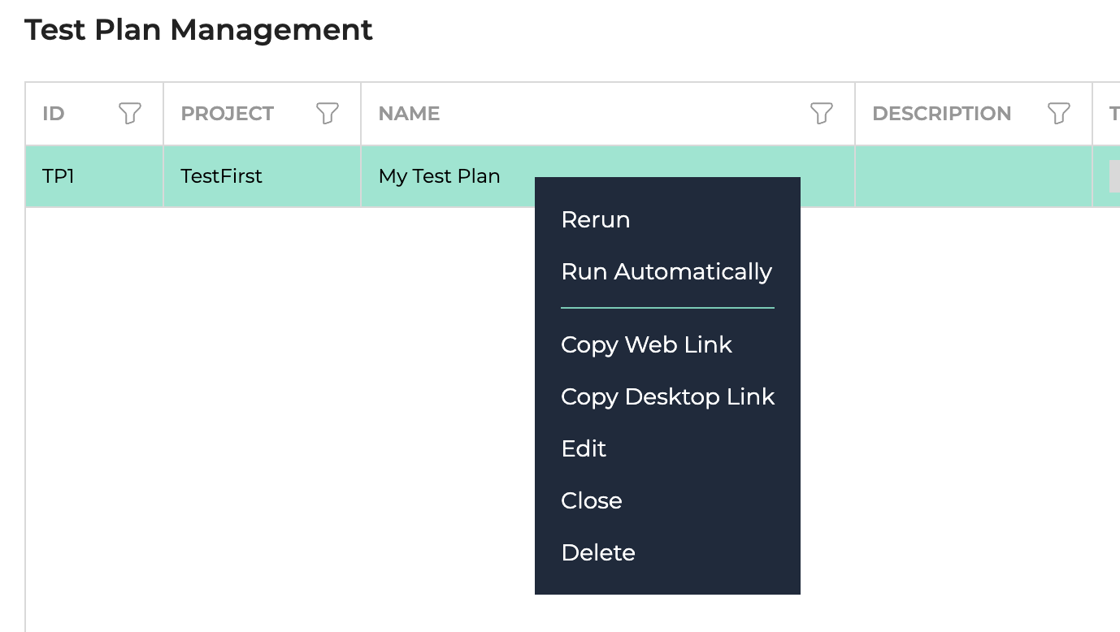
Task: Select the TP1 ID cell
Action: point(59,176)
